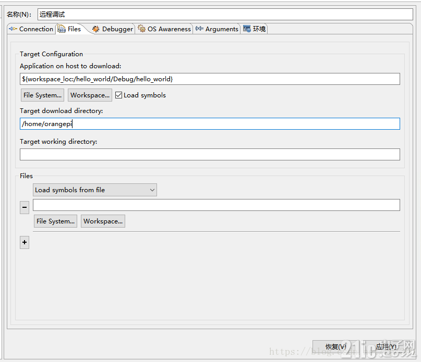Switch to the Debugger tab
421x362 pixels.
tap(113, 29)
